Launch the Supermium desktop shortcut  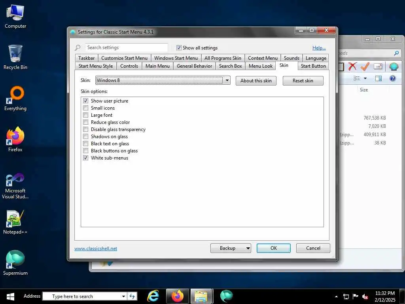coord(15,263)
